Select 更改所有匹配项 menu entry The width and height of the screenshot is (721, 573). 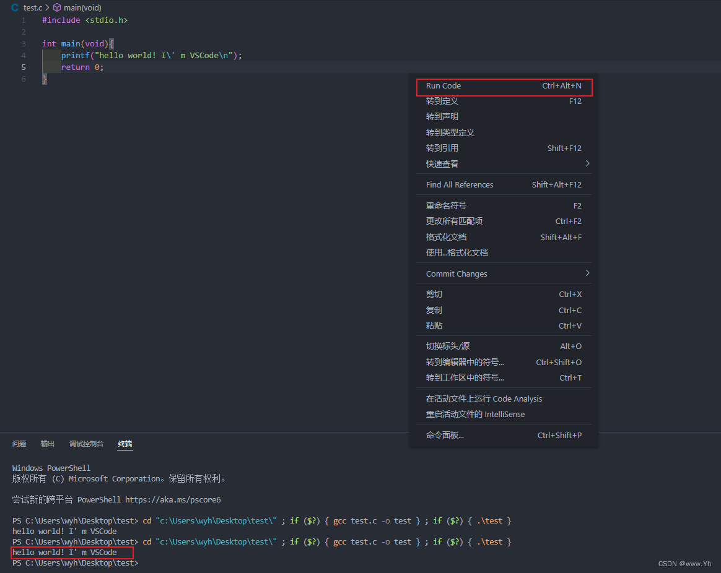coord(504,222)
